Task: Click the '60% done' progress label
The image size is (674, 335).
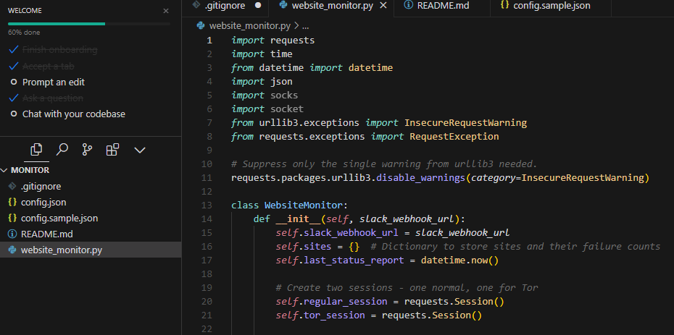Action: (x=24, y=32)
